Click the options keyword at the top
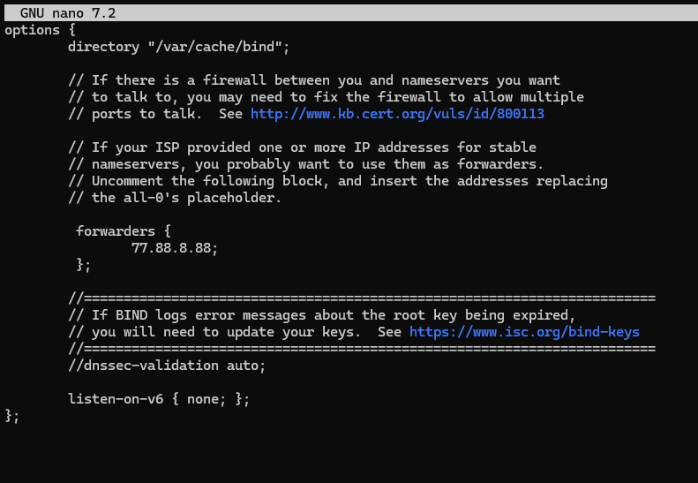698x483 pixels. (32, 30)
